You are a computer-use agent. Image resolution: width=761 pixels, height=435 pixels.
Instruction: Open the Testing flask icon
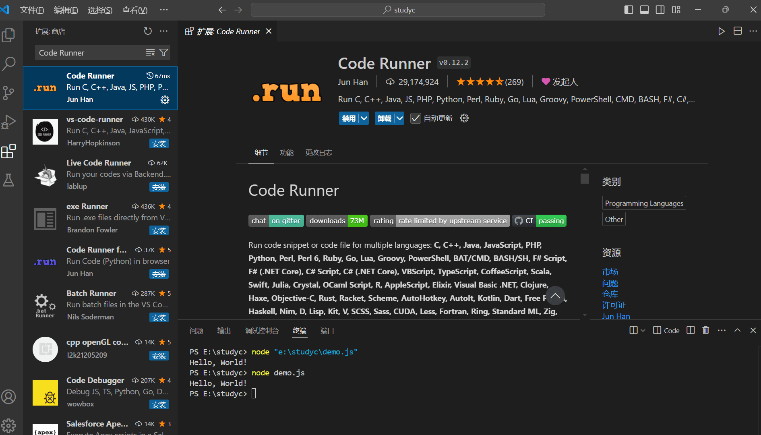click(8, 180)
